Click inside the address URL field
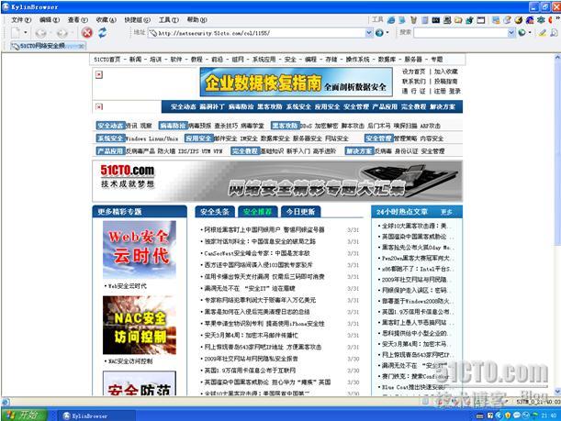This screenshot has height=421, width=561. [261, 33]
